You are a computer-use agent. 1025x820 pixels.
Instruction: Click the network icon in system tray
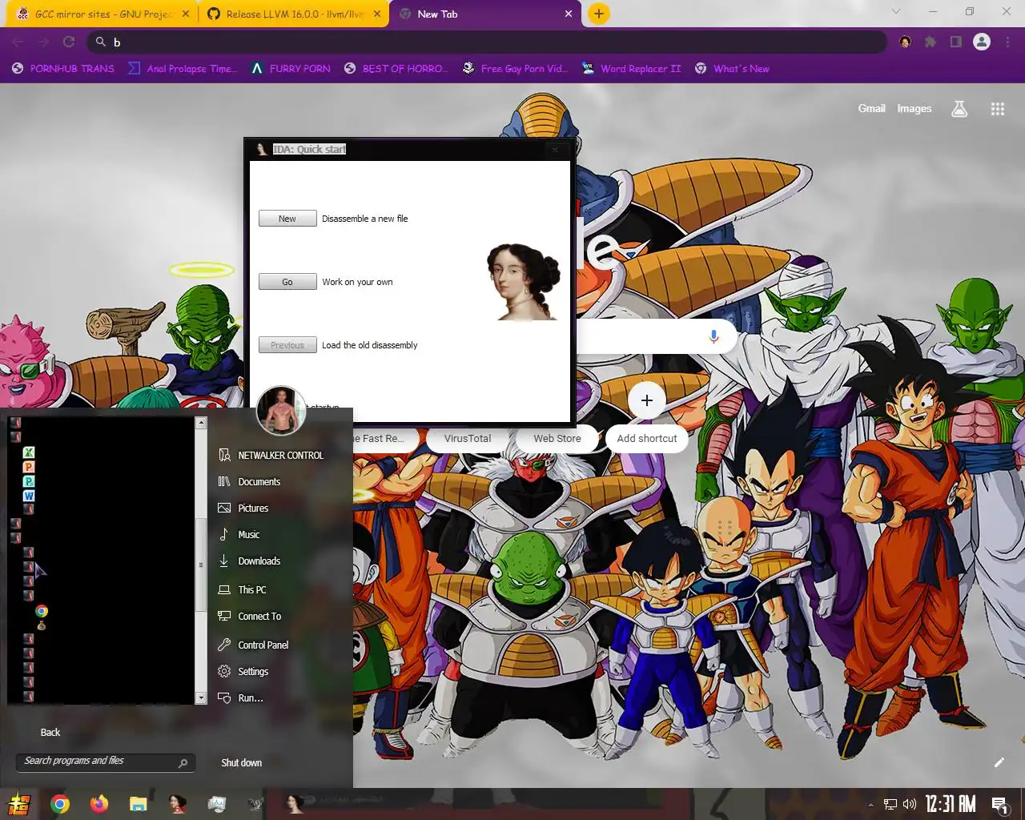(x=890, y=804)
